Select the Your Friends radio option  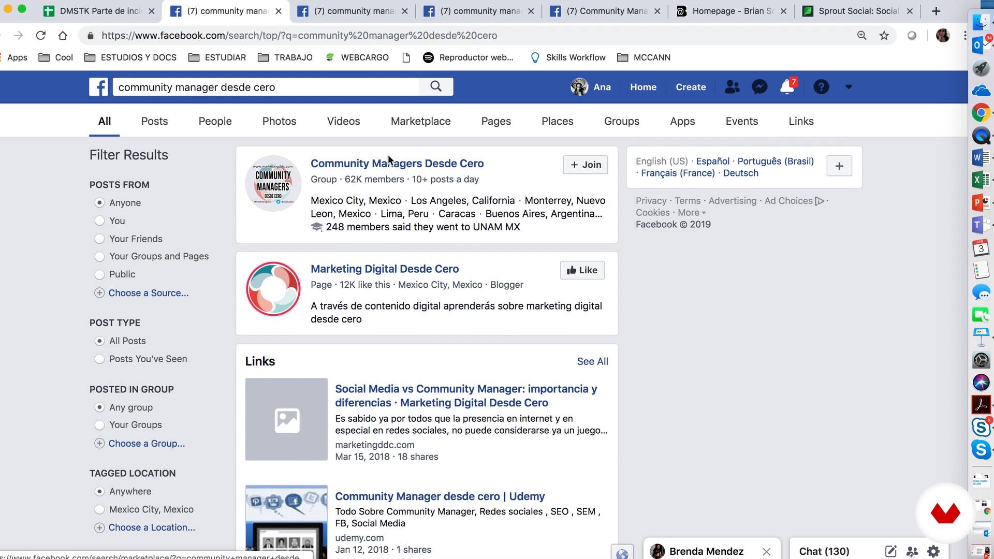(x=99, y=239)
